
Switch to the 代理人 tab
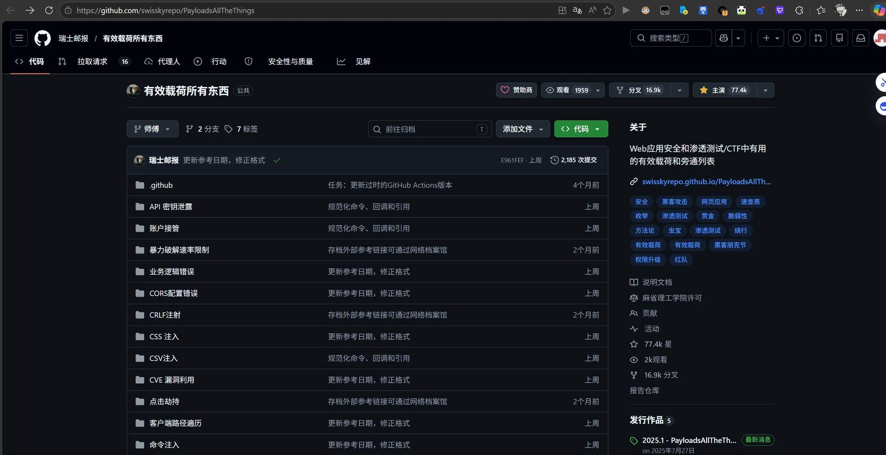162,61
